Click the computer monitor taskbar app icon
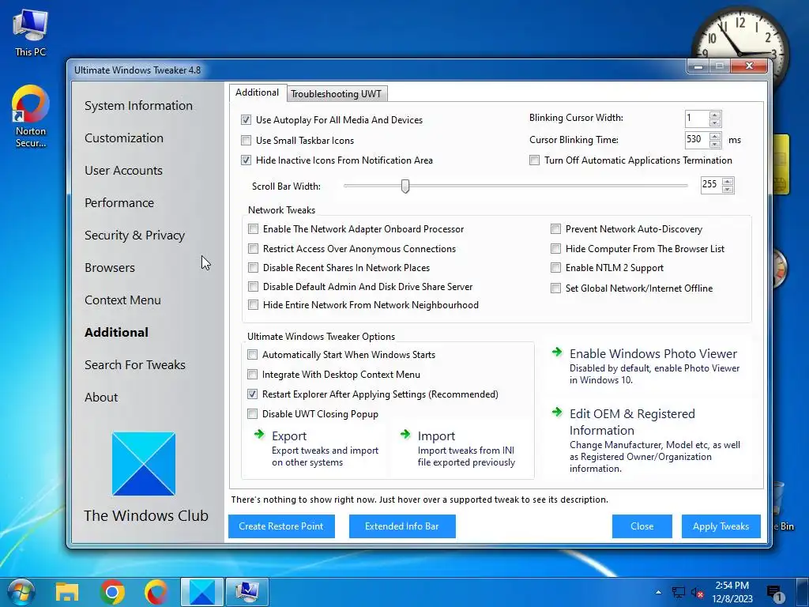This screenshot has height=607, width=809. click(247, 592)
